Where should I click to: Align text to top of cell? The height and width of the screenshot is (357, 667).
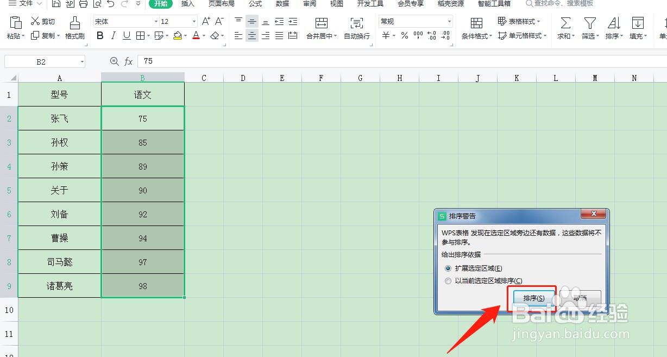pyautogui.click(x=238, y=21)
